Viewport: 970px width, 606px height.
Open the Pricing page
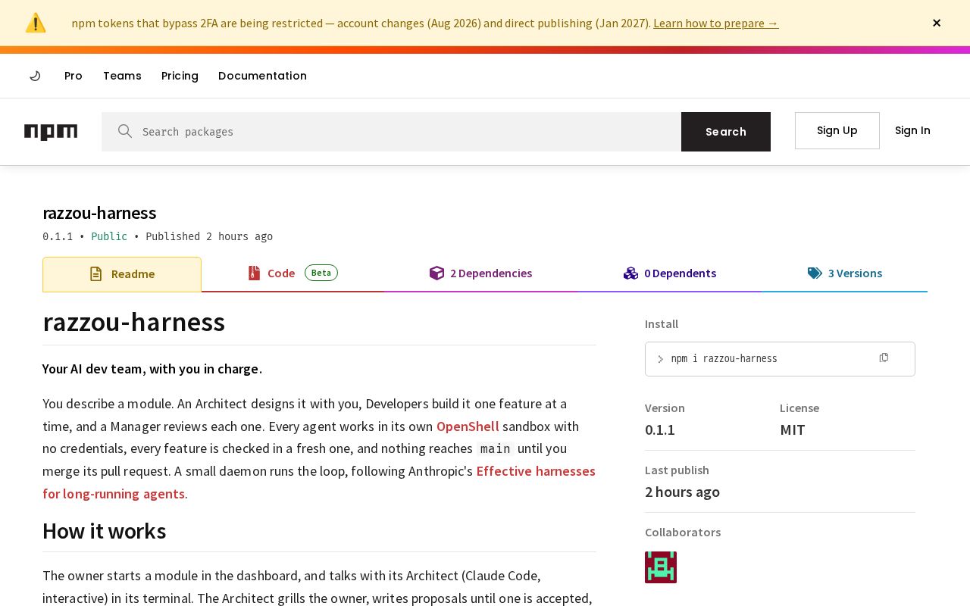click(x=180, y=76)
